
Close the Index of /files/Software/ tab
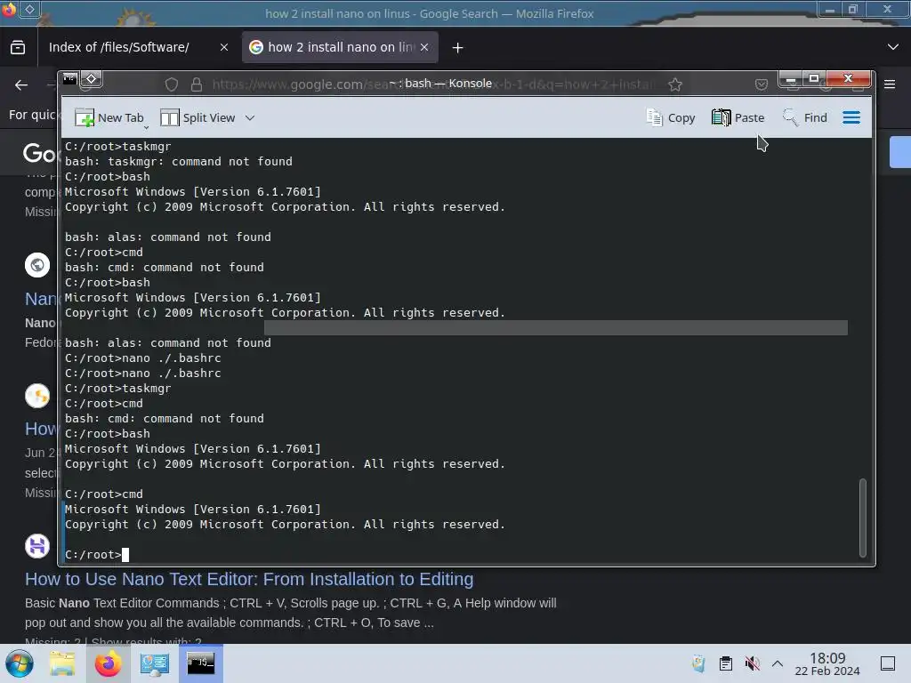pos(223,47)
